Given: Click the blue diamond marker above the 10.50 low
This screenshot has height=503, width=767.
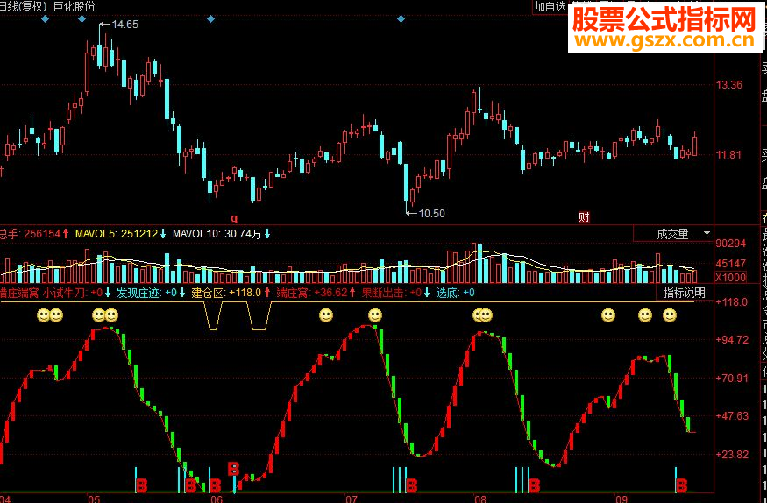Looking at the screenshot, I should pyautogui.click(x=401, y=19).
